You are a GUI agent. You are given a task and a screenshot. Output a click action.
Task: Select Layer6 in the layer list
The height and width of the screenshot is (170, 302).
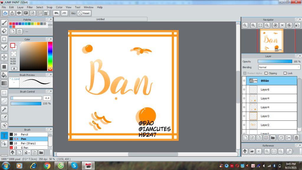(x=270, y=90)
